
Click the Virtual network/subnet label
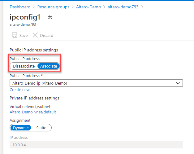tap(30, 107)
